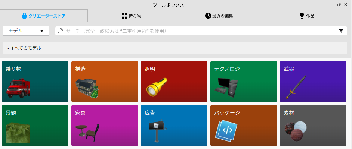This screenshot has width=352, height=149.
Task: Close the ツールボックス panel
Action: (x=346, y=4)
